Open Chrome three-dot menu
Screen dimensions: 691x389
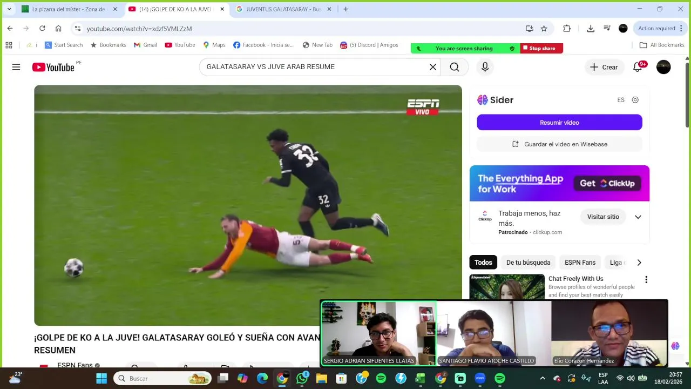[681, 29]
